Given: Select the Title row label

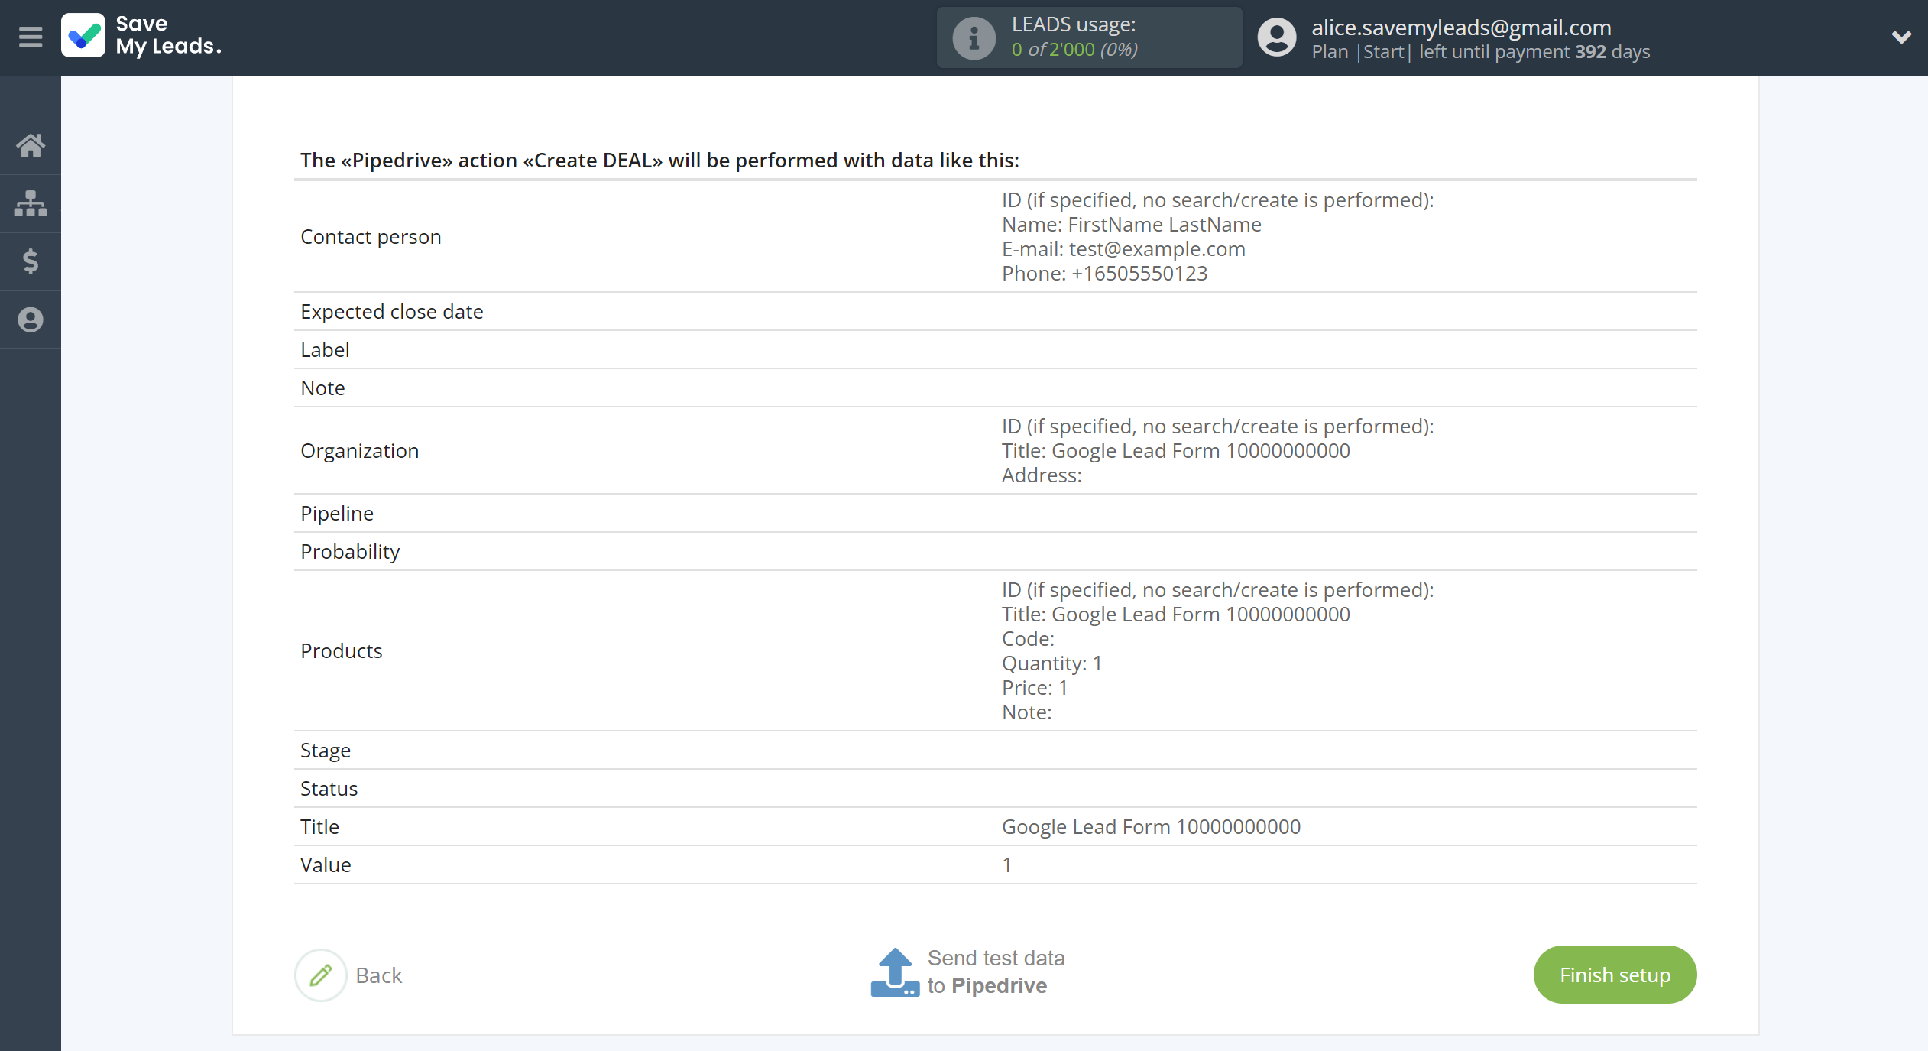Looking at the screenshot, I should point(319,826).
